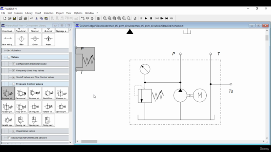This screenshot has width=271, height=152.
Task: Click the P port connection circle
Action: [x=180, y=54]
